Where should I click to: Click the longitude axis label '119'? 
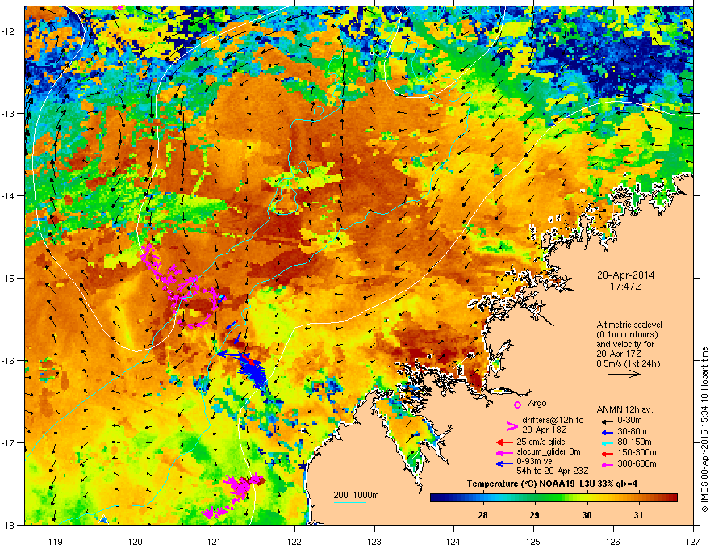[x=56, y=541]
